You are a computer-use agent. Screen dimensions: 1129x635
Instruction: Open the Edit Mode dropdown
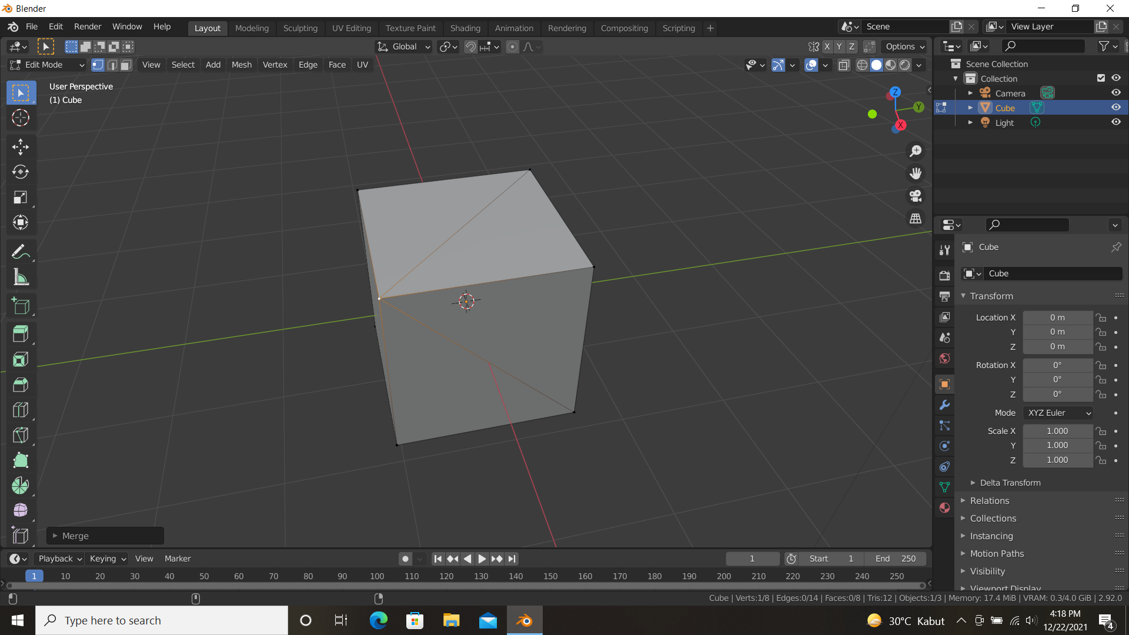(x=47, y=65)
